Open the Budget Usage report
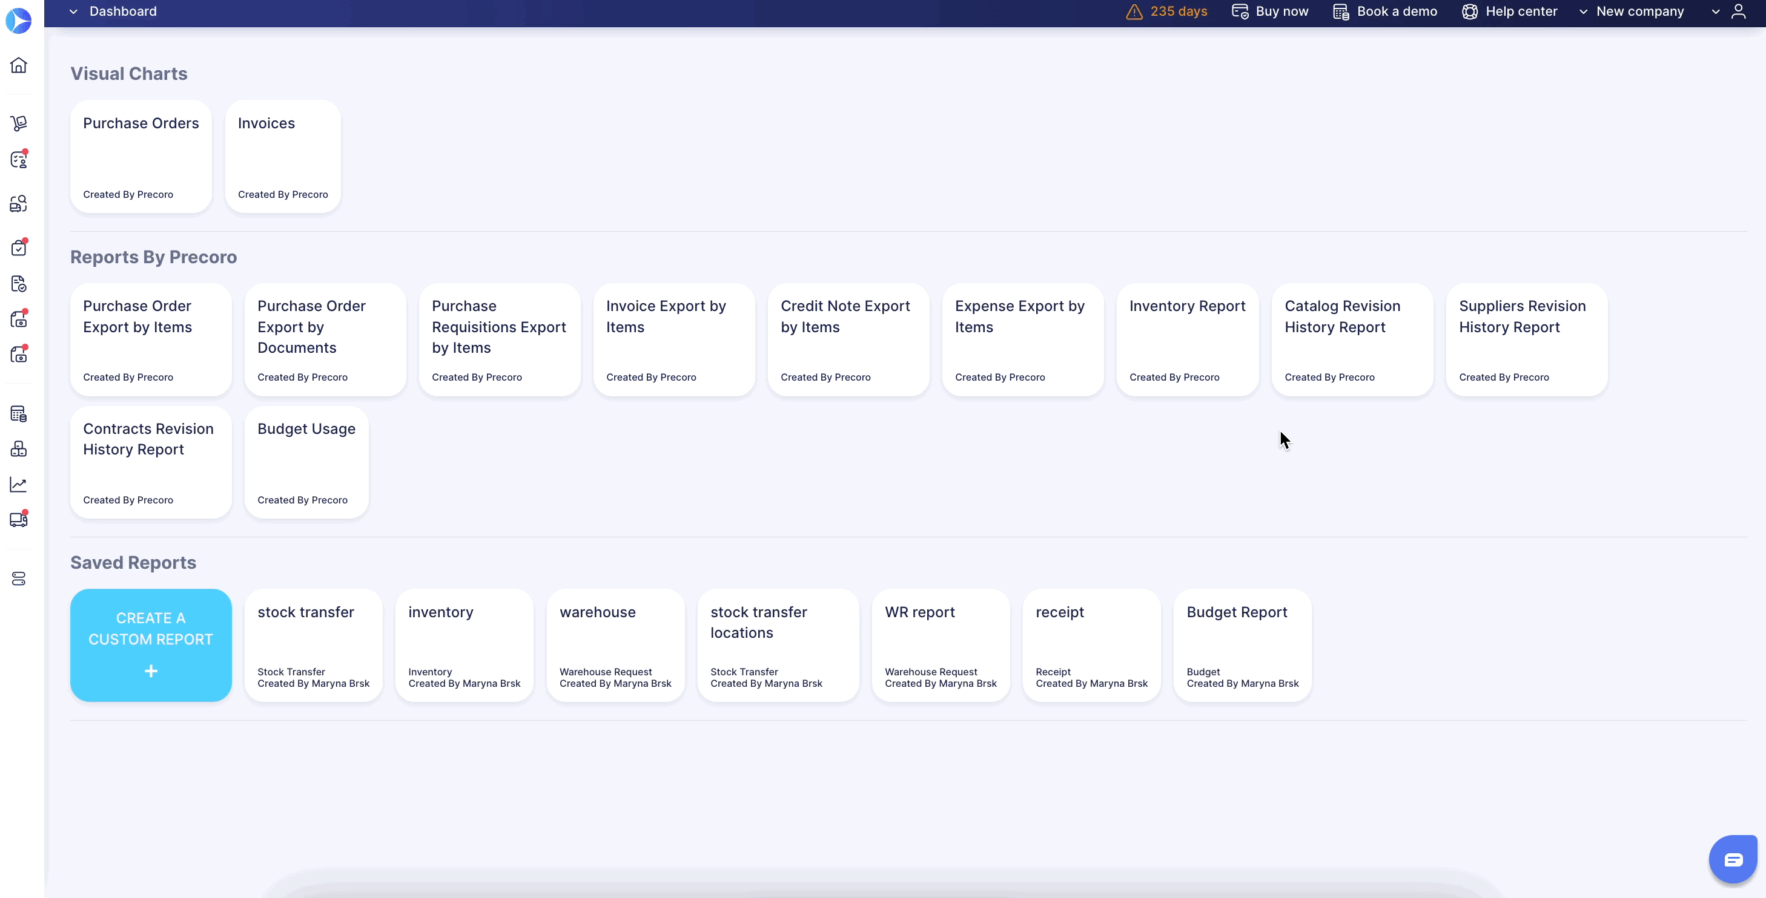The width and height of the screenshot is (1766, 898). tap(306, 462)
